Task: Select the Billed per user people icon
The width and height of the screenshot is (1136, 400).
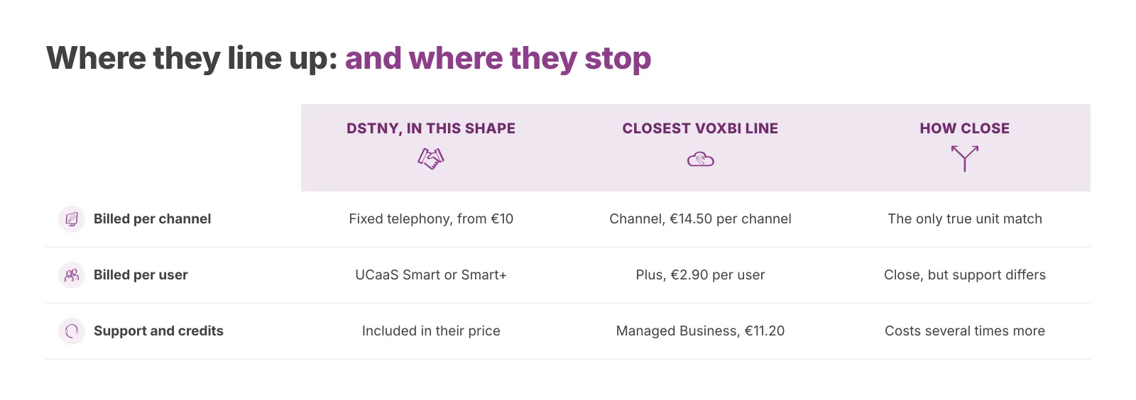Action: (72, 275)
